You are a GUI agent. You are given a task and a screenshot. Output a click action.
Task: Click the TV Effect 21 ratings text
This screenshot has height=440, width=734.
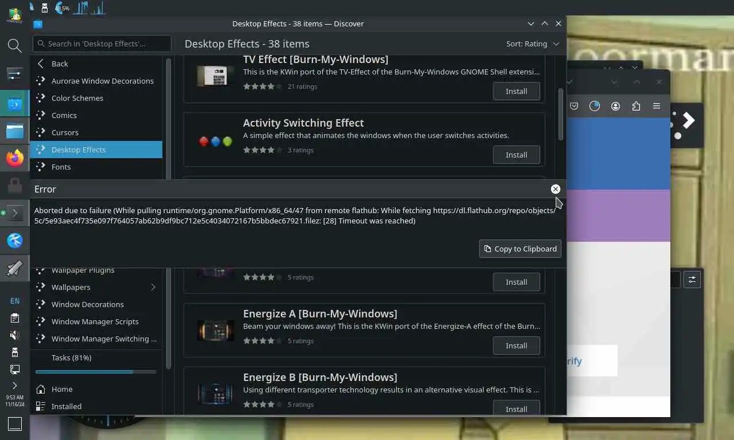(302, 87)
